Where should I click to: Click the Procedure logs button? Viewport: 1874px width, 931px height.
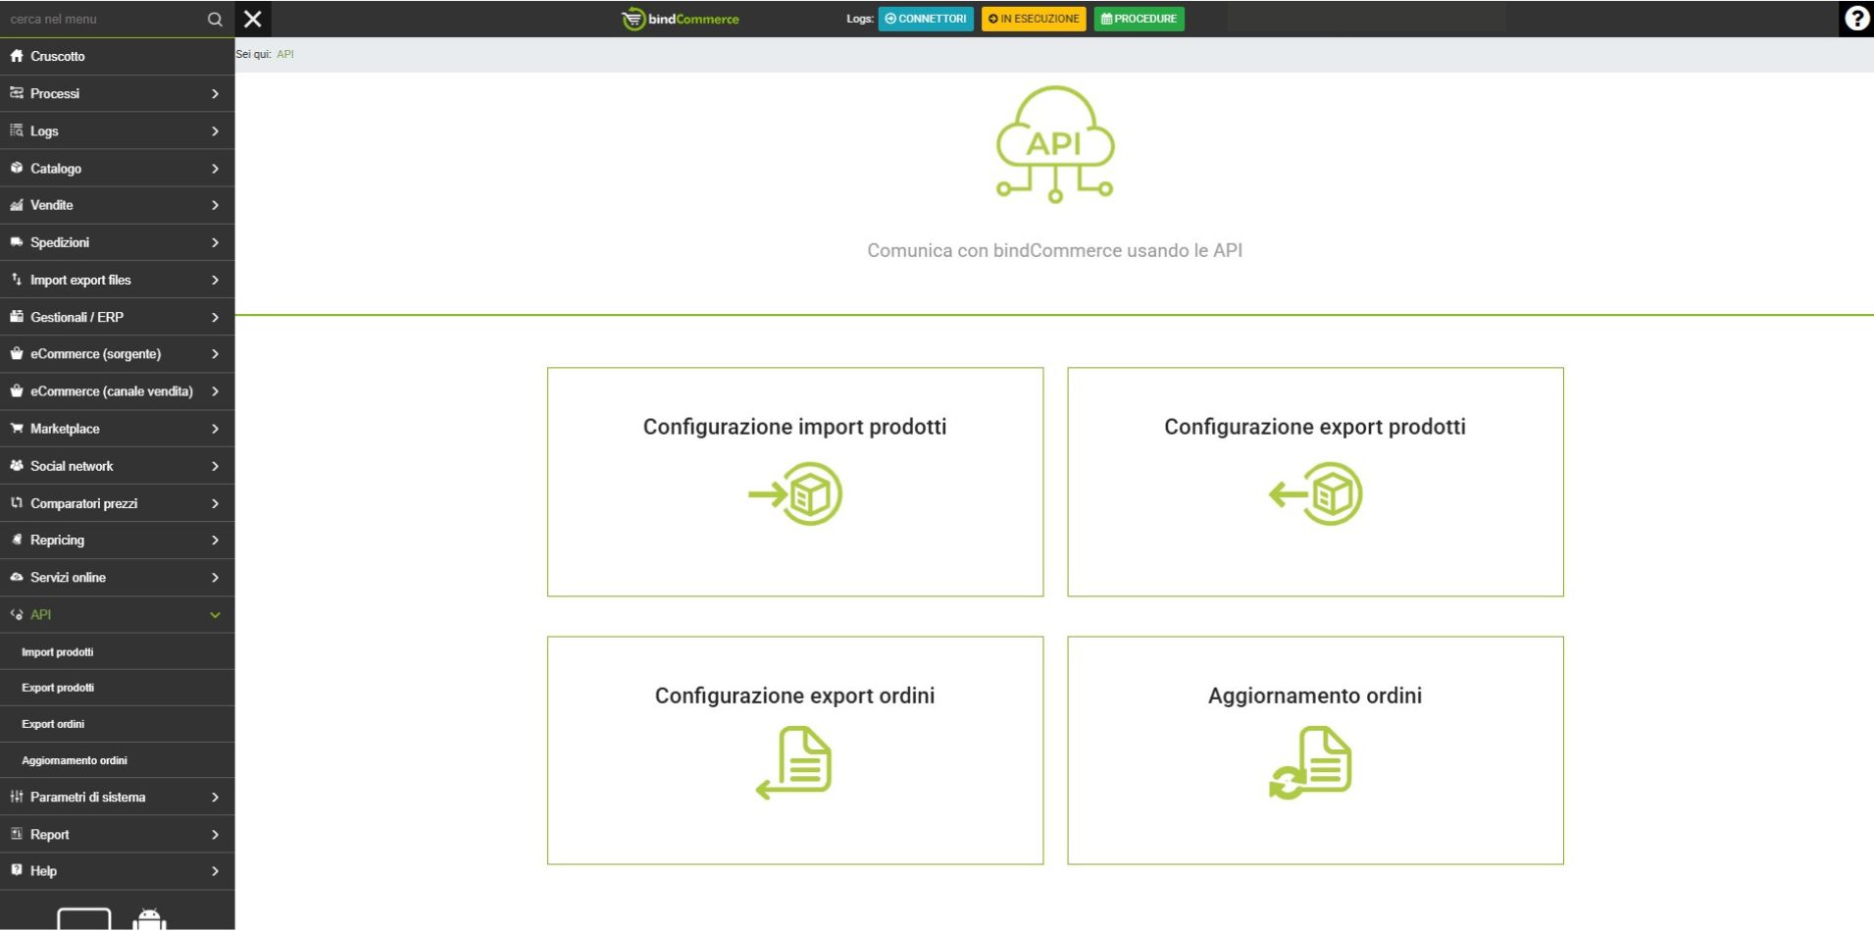1139,19
